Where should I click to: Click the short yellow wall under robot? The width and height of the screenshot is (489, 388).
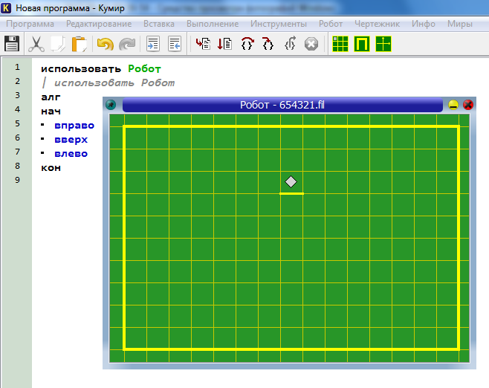coord(291,194)
